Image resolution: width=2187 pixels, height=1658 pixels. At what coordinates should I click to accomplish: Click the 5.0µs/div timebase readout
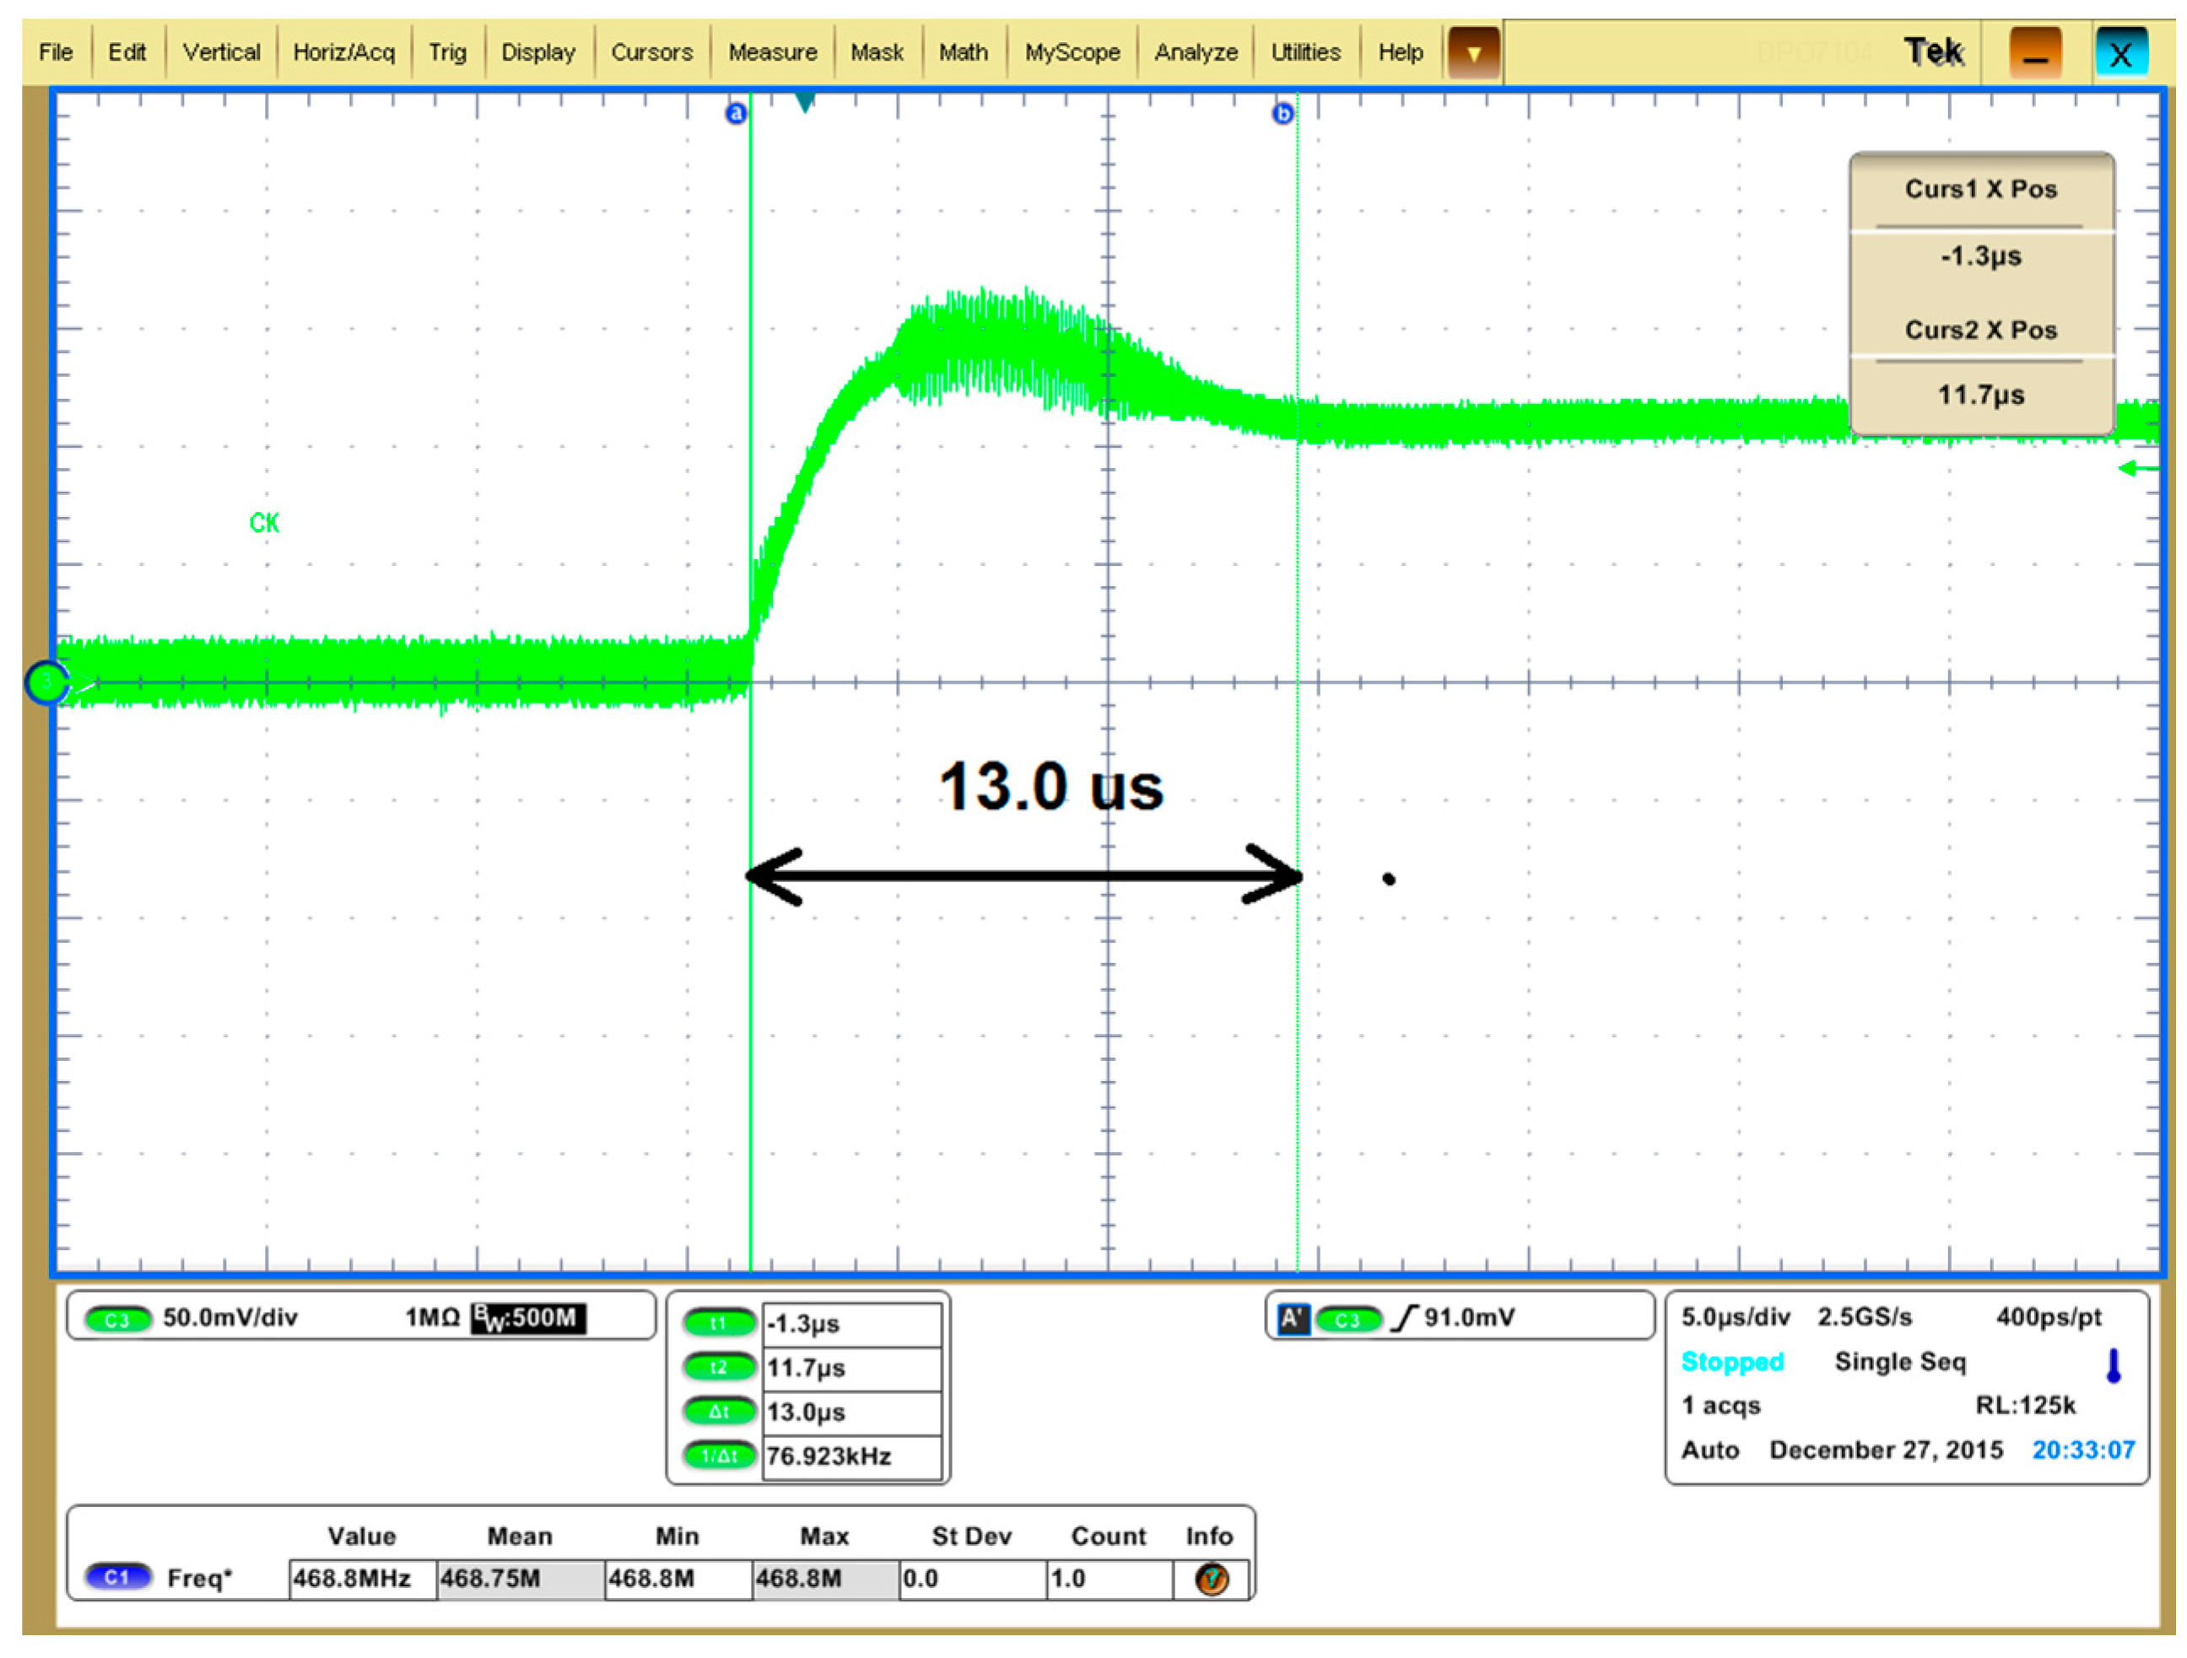1736,1317
